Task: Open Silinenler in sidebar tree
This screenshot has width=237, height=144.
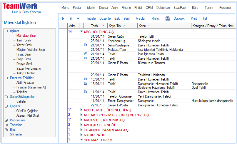Action: pyautogui.click(x=16, y=134)
